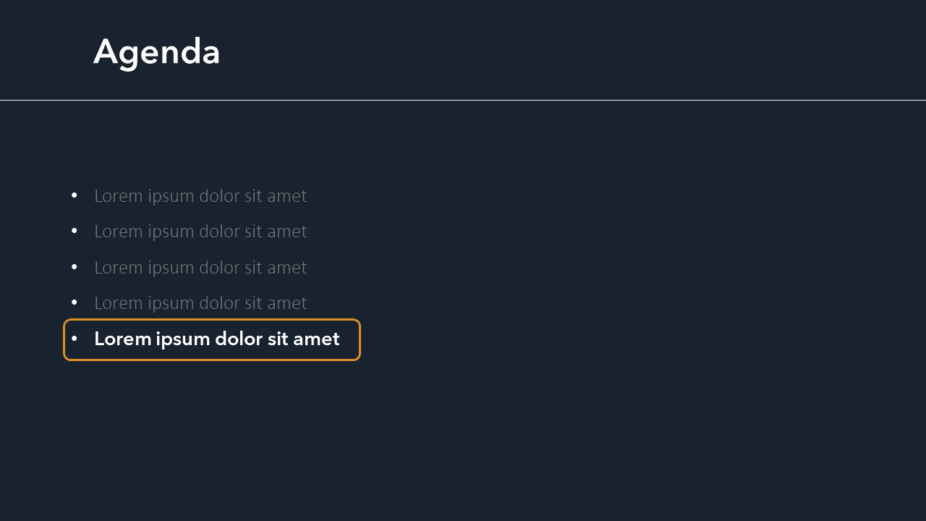Click the fourth bullet point dot

click(74, 302)
